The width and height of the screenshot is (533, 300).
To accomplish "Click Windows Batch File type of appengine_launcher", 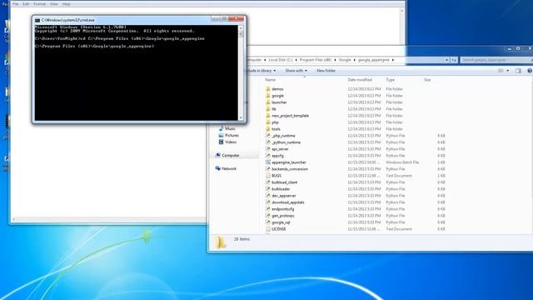I will click(x=402, y=162).
